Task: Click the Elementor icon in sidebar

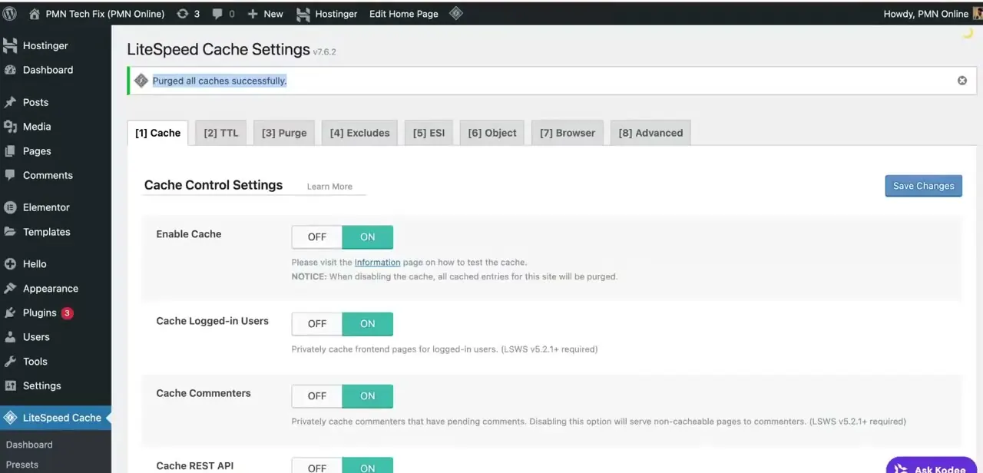Action: pos(10,207)
